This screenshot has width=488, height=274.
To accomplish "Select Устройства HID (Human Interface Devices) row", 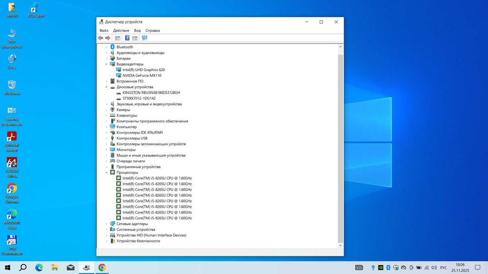I will click(x=151, y=235).
